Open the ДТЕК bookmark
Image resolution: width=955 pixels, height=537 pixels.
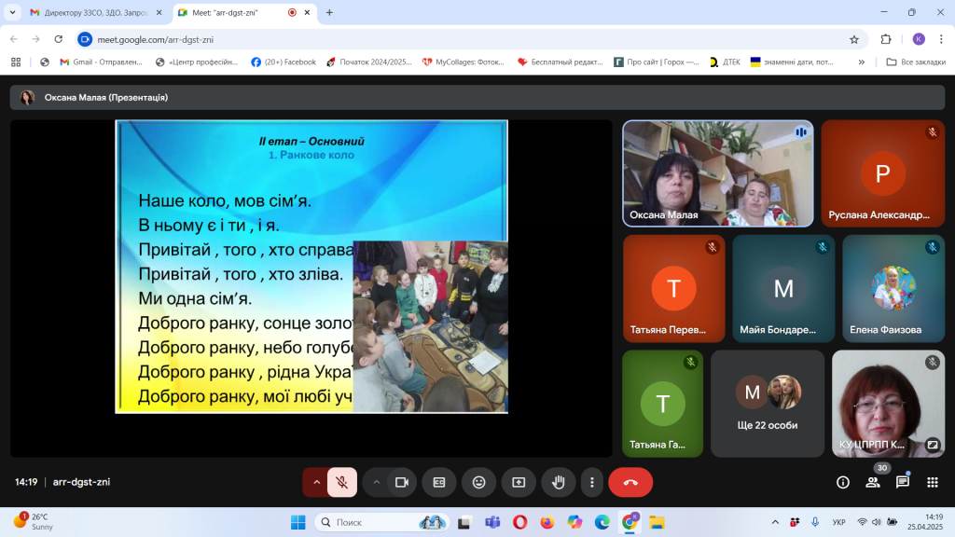pyautogui.click(x=725, y=62)
